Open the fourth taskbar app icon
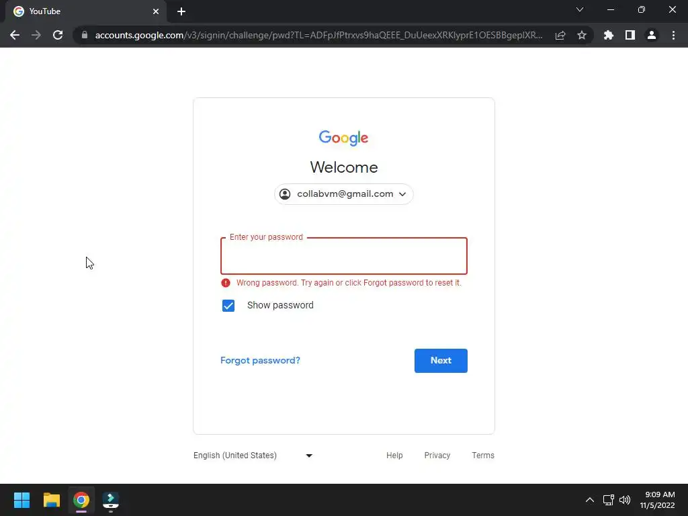688x516 pixels. click(x=111, y=501)
